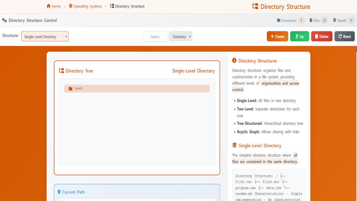Click the Directories folder counter icon
Screen dimensions: 357x201
point(279,20)
